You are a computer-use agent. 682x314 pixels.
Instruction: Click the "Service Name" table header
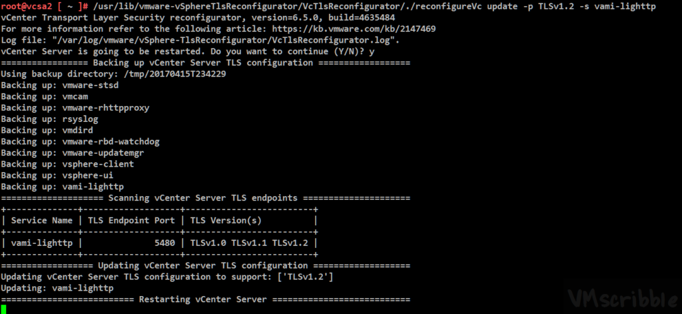pyautogui.click(x=41, y=220)
